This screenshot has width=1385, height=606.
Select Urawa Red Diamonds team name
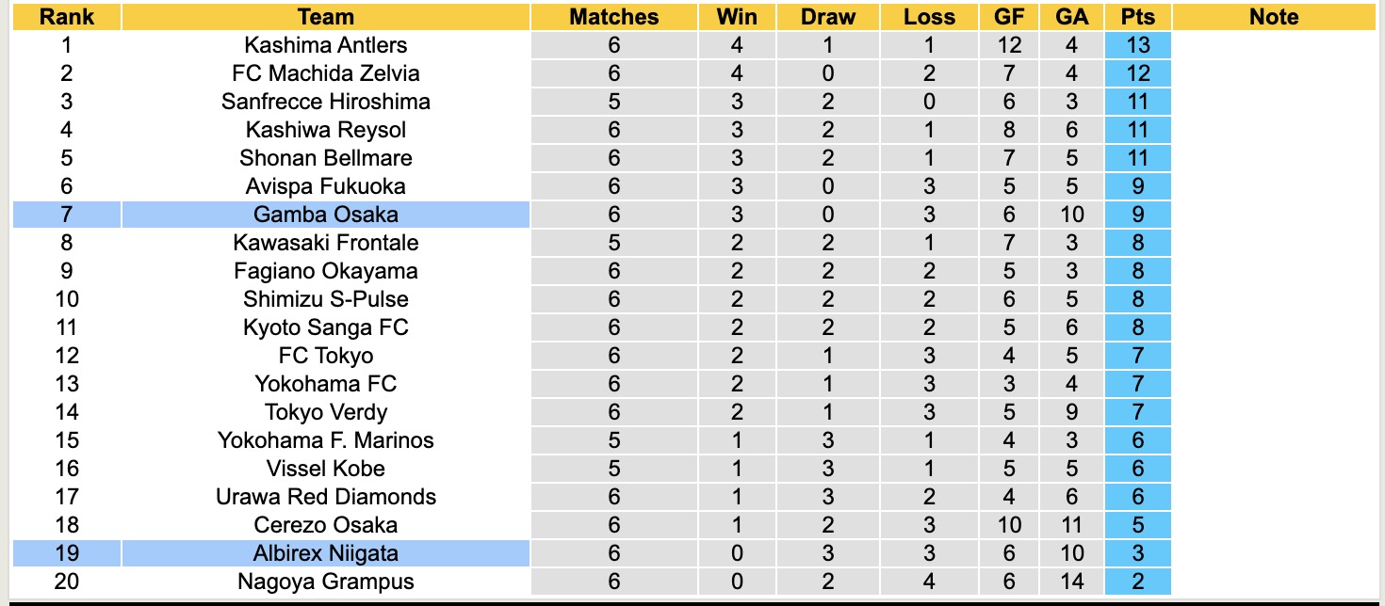click(x=325, y=497)
